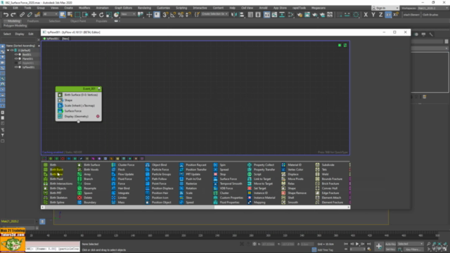Constrain to the Y axis
450x253 pixels.
373,15
